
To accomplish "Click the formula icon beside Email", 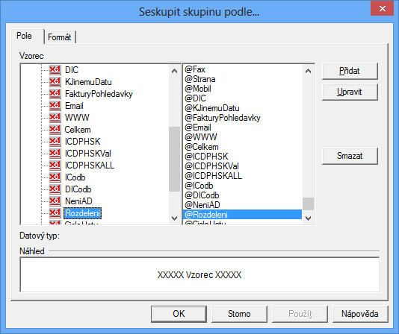I will pos(55,105).
